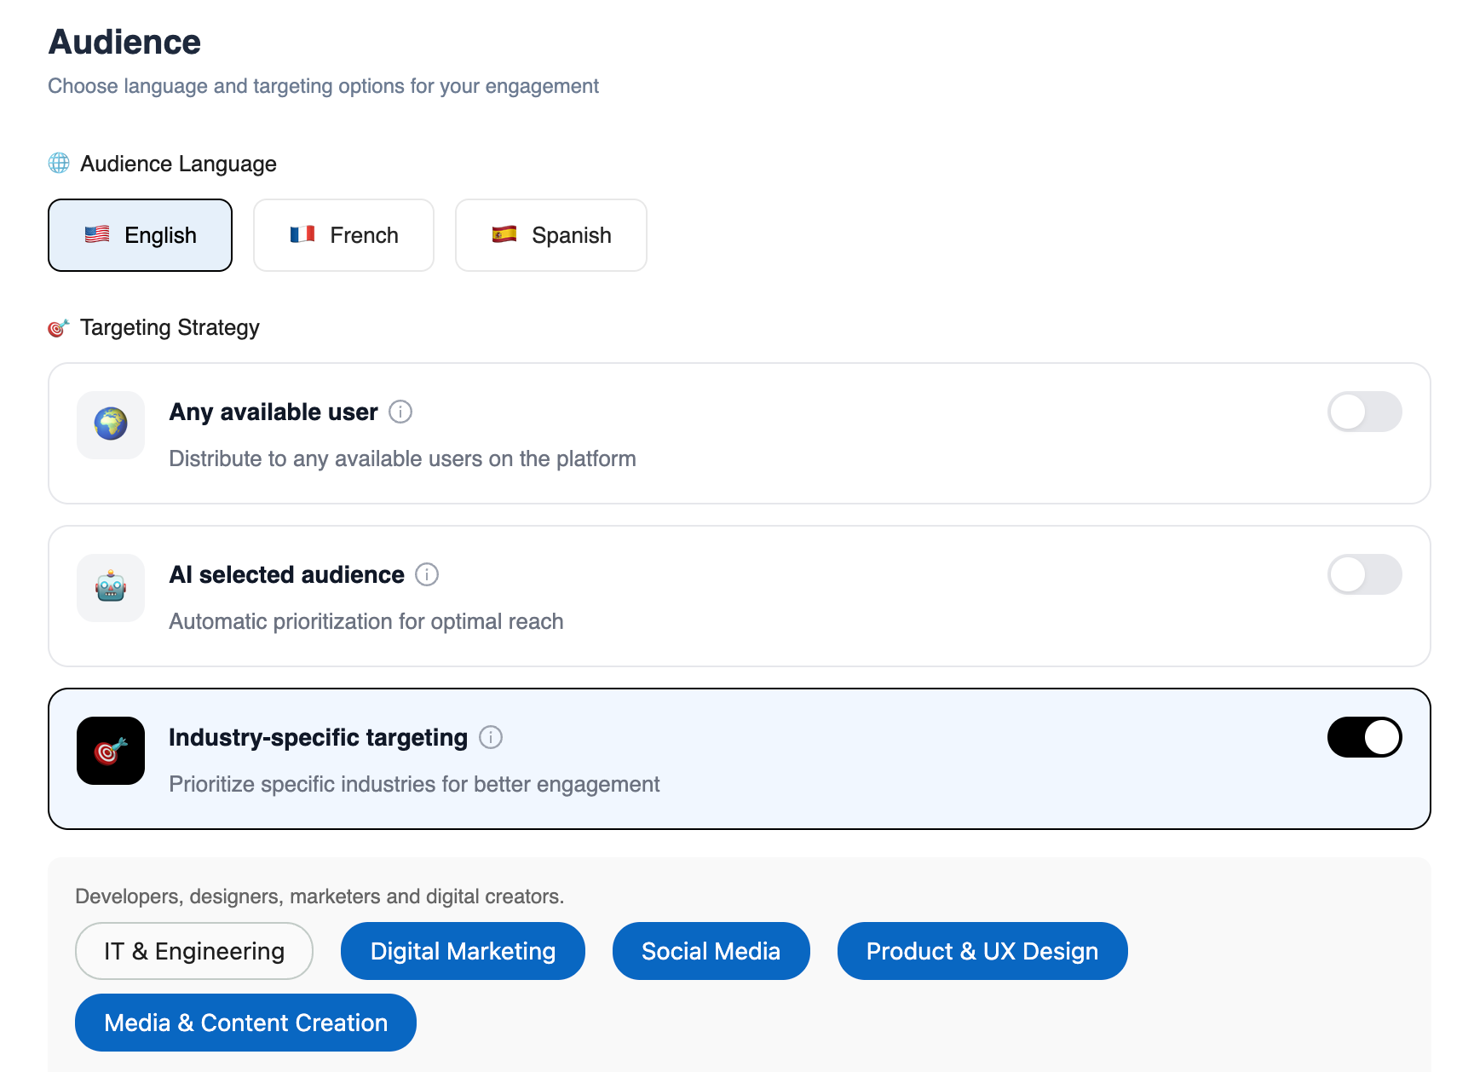Switch audience language to Spanish

pos(551,235)
